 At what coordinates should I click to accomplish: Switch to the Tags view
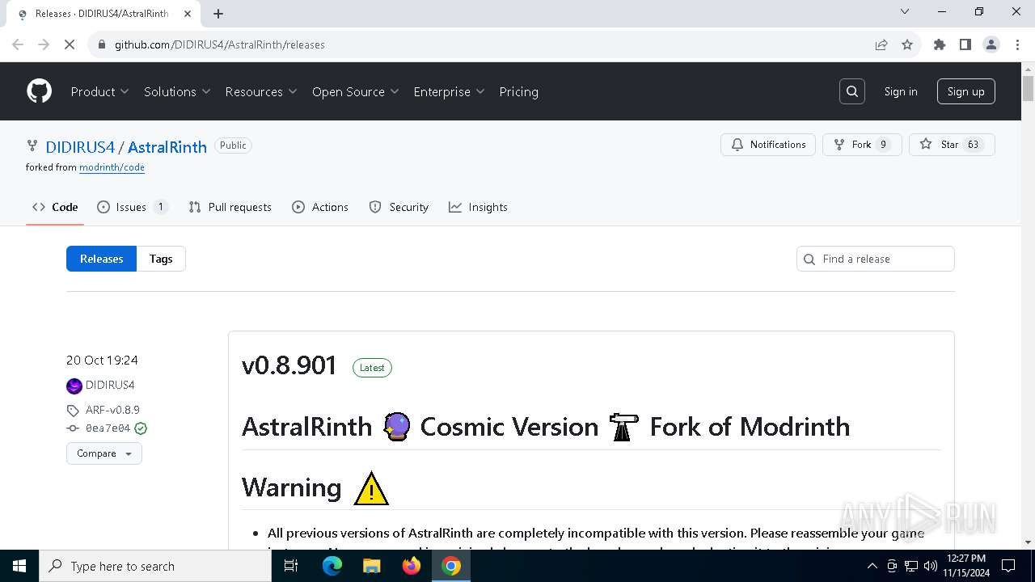pyautogui.click(x=161, y=259)
